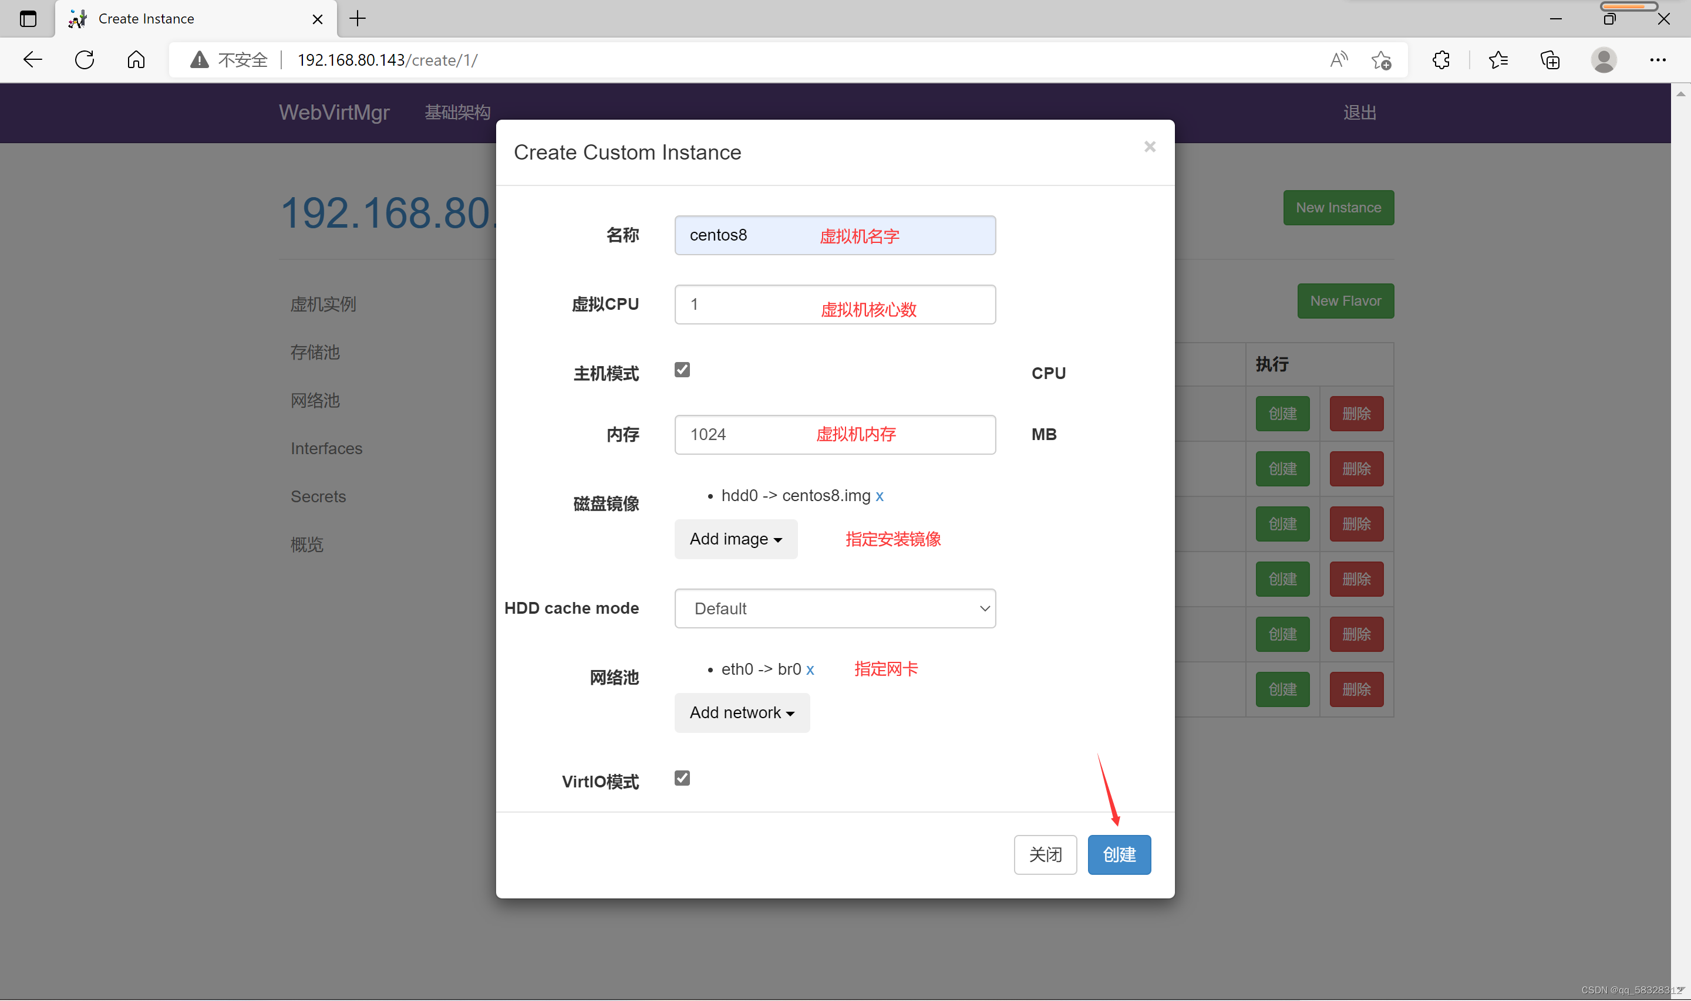Close dialog with top-right X icon
The width and height of the screenshot is (1691, 1001).
(1150, 147)
